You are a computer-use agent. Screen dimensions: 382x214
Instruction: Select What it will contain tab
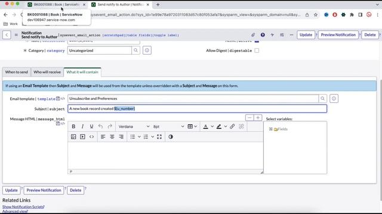point(82,72)
